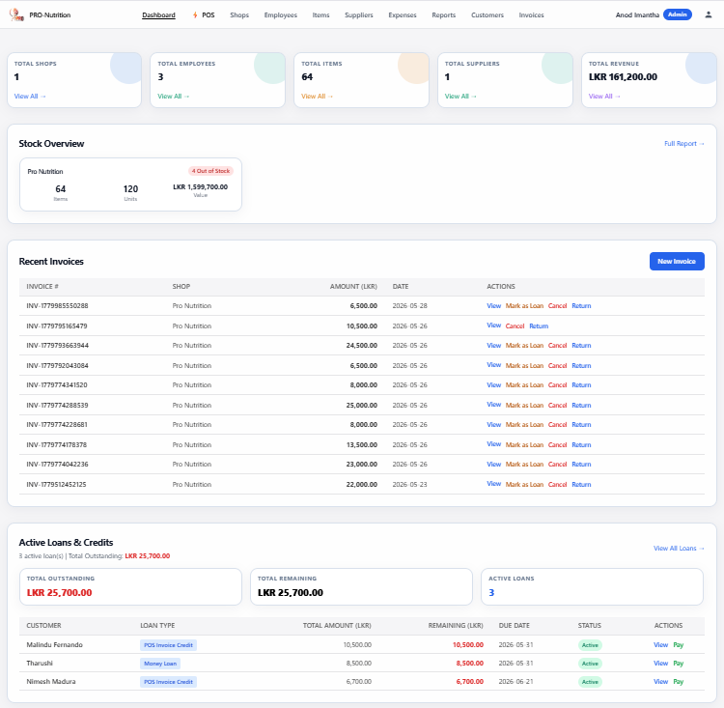Pay Tharushi's money loan
Viewport: 724px width, 708px height.
[x=678, y=664]
